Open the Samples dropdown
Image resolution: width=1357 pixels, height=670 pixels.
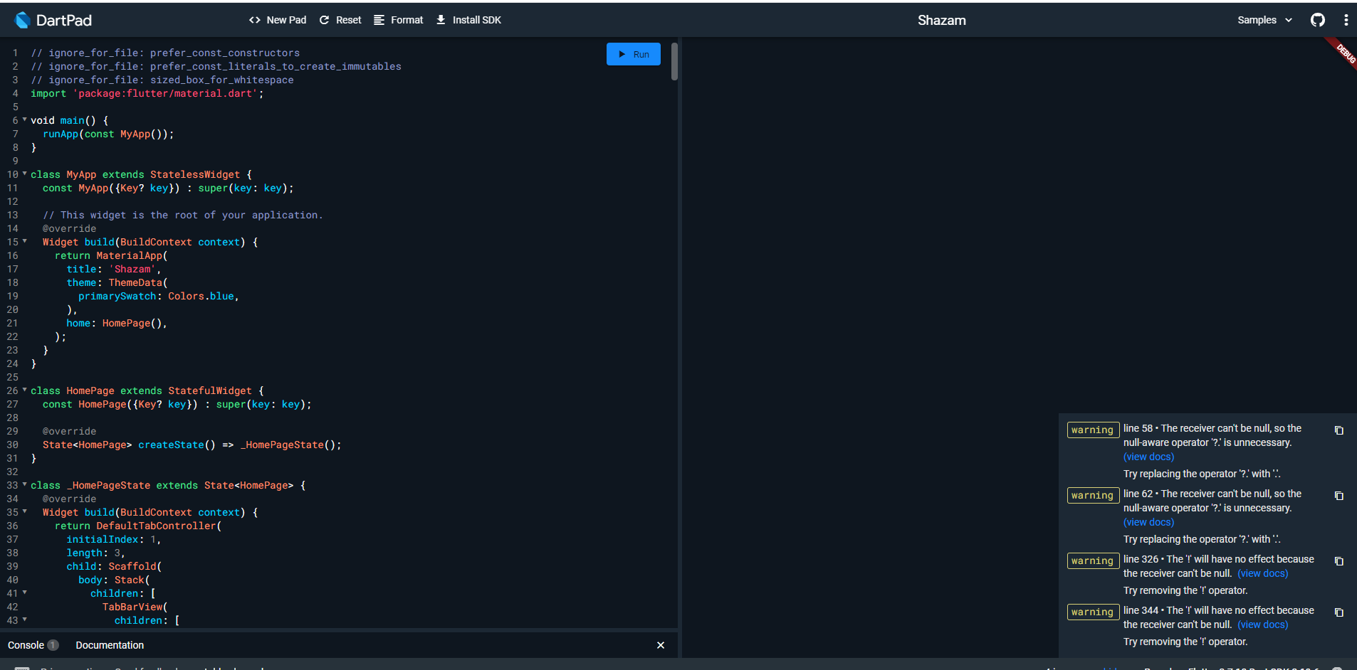coord(1264,20)
